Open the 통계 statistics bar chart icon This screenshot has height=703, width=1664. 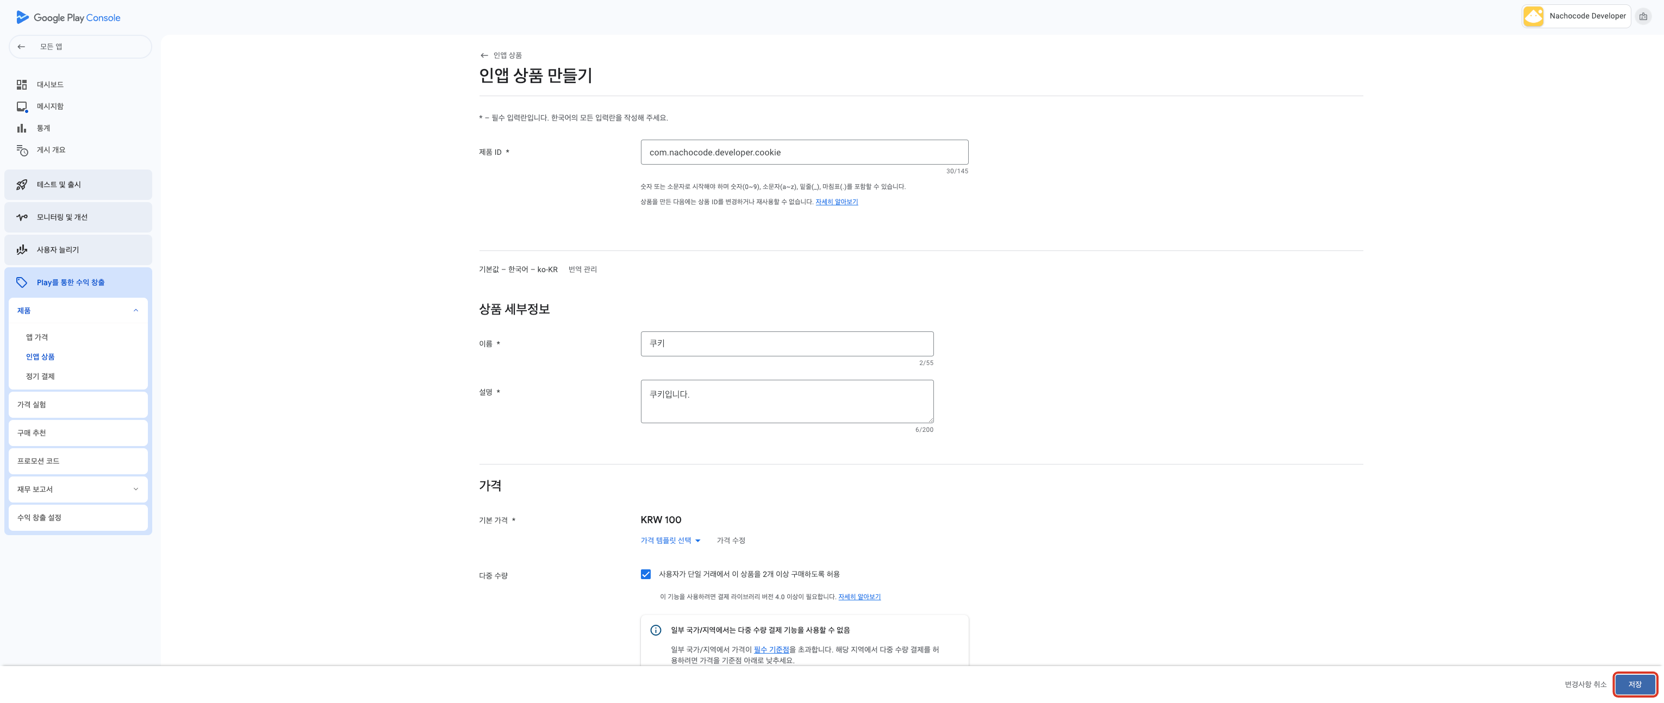tap(22, 128)
